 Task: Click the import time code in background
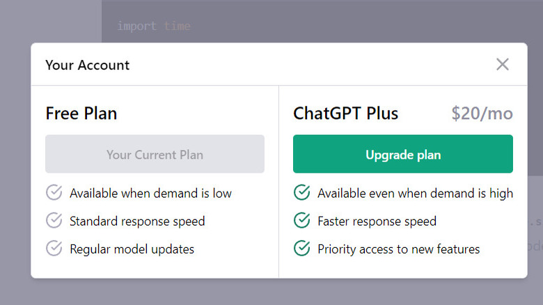153,26
